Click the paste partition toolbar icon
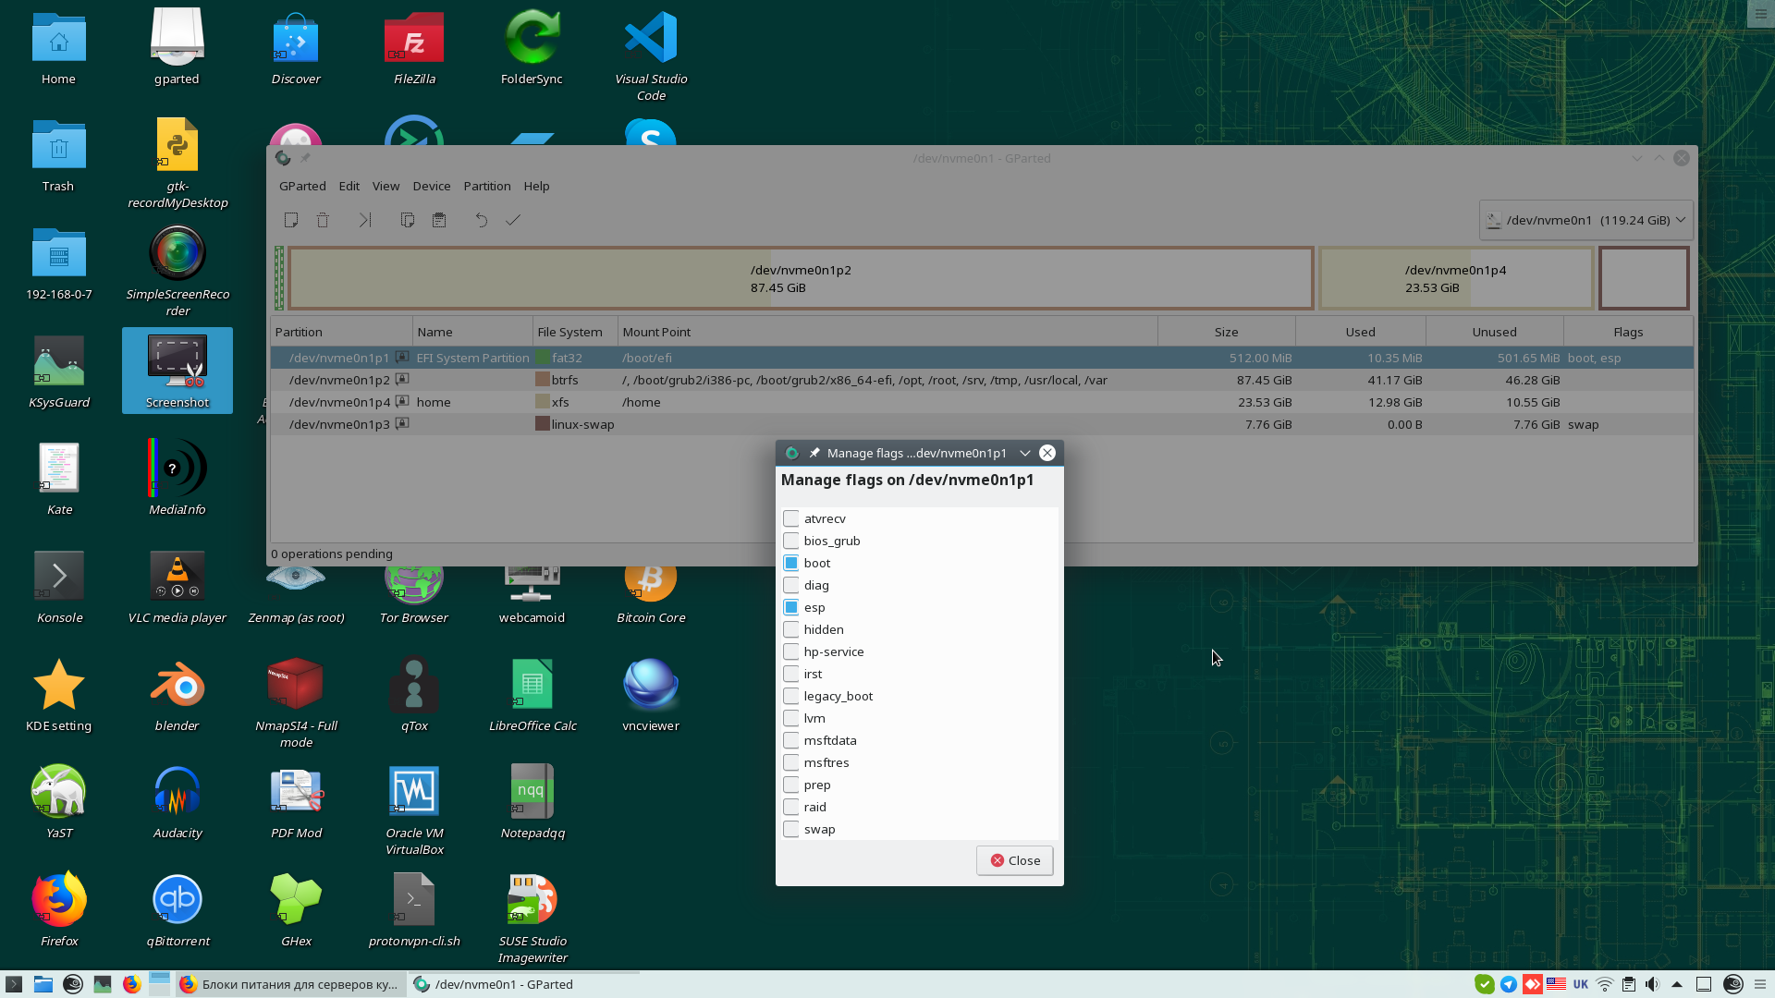Screen dimensions: 1775x998 [x=439, y=220]
